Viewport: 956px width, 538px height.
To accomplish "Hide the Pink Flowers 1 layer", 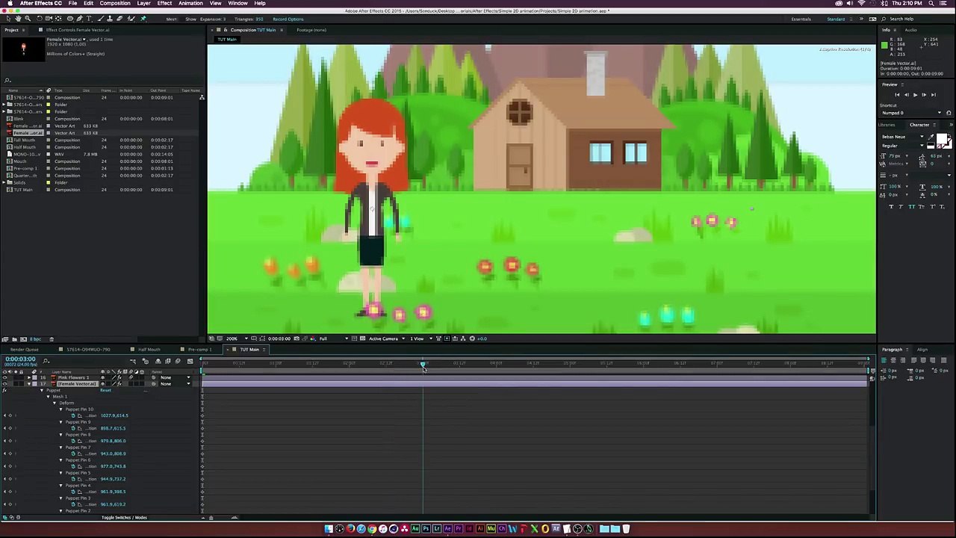I will pyautogui.click(x=4, y=377).
